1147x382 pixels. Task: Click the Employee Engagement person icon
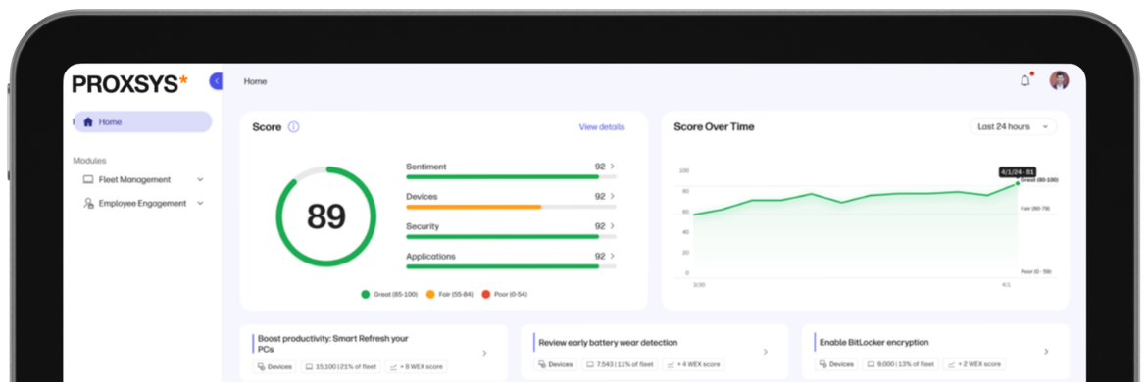coord(88,203)
